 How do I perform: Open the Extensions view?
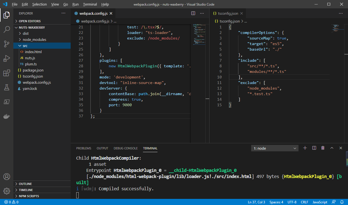coord(7,73)
